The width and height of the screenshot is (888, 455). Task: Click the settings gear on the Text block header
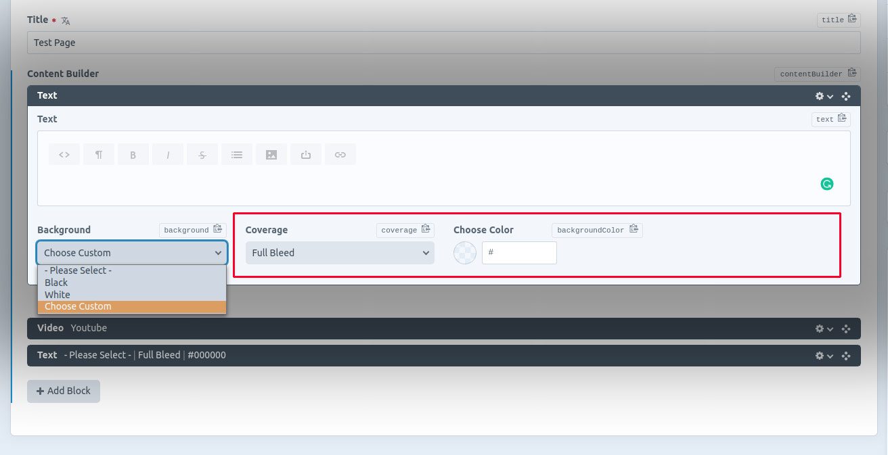pyautogui.click(x=818, y=95)
